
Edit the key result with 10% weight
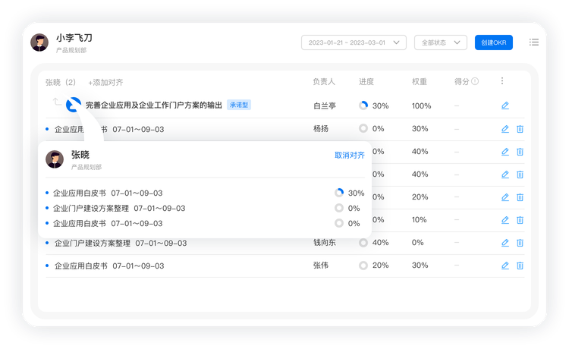pos(505,220)
